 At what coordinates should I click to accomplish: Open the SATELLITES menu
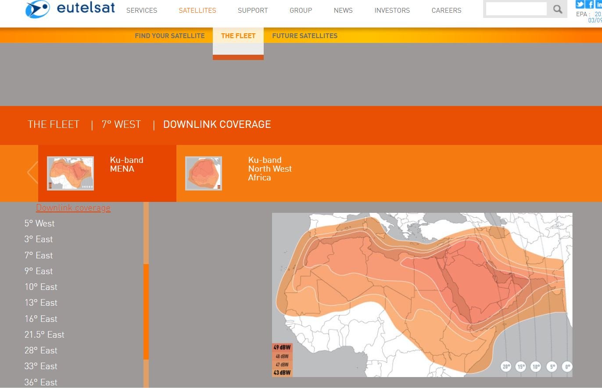(x=197, y=11)
